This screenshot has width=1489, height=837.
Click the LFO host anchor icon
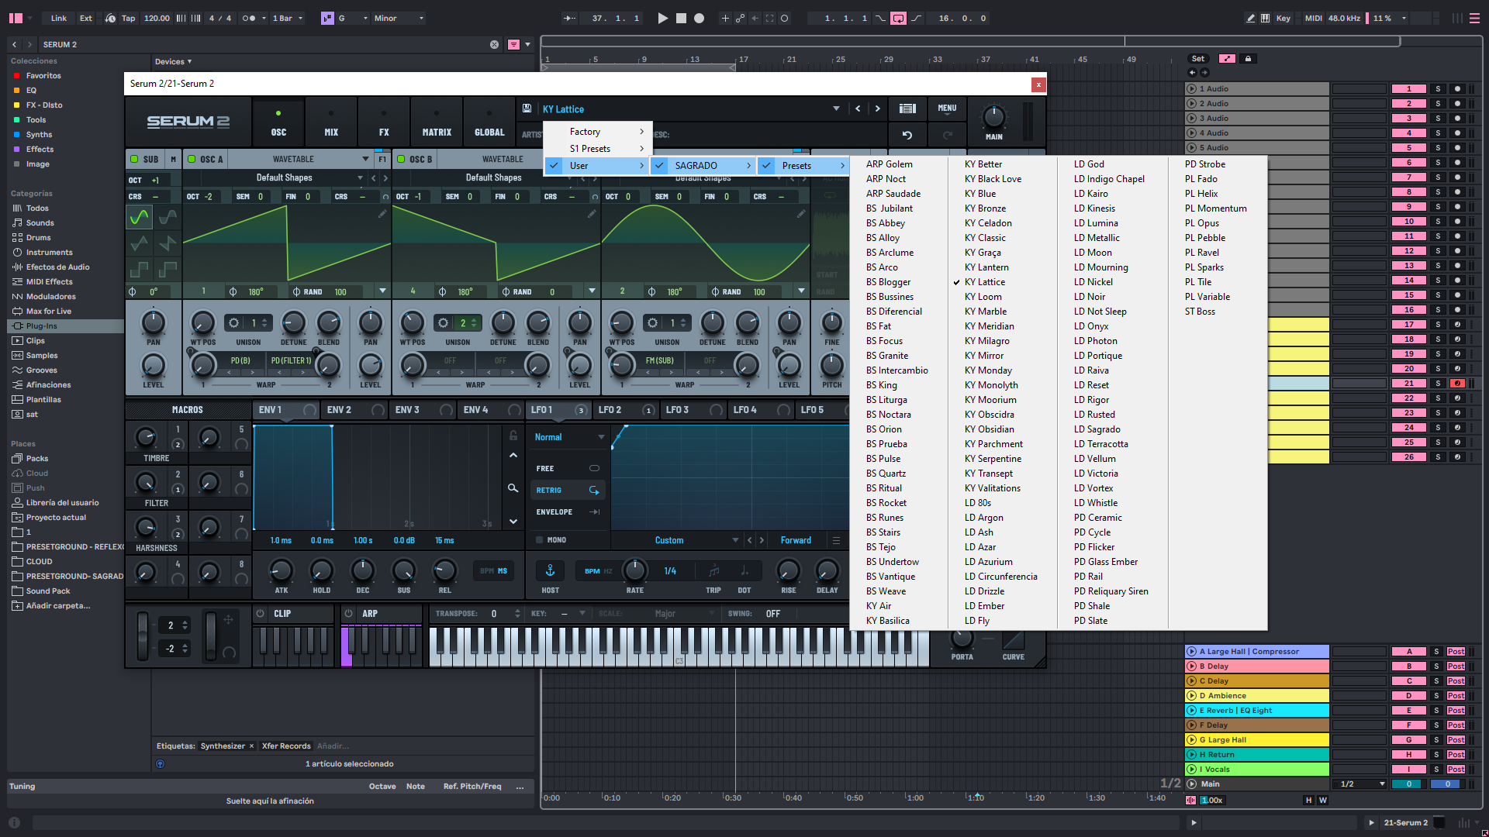(x=550, y=571)
